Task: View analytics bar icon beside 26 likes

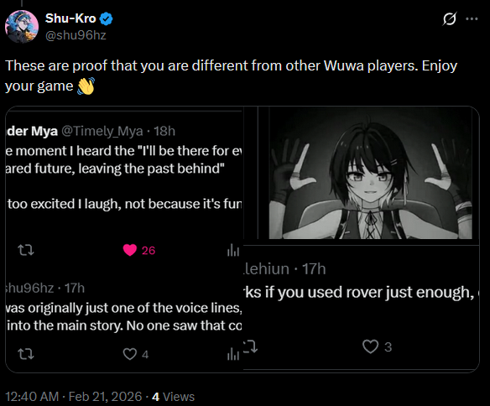Action: pos(233,250)
